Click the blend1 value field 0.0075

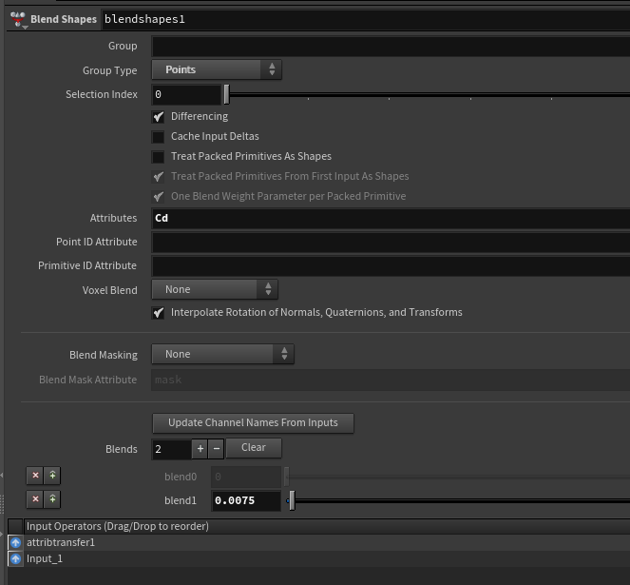click(246, 501)
